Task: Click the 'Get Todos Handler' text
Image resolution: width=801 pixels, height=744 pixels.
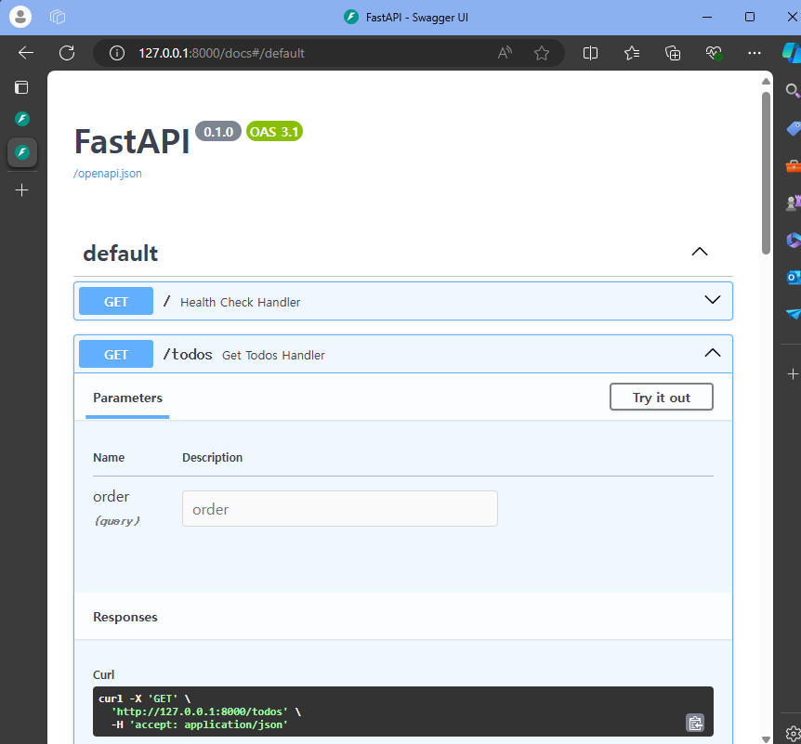Action: pyautogui.click(x=273, y=356)
